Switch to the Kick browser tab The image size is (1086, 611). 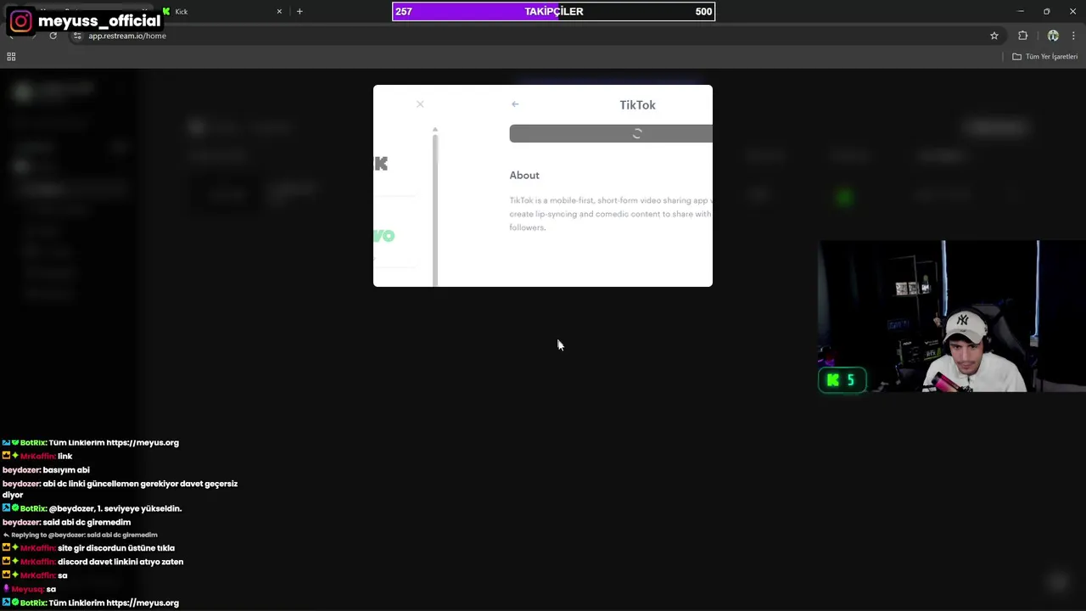click(221, 12)
